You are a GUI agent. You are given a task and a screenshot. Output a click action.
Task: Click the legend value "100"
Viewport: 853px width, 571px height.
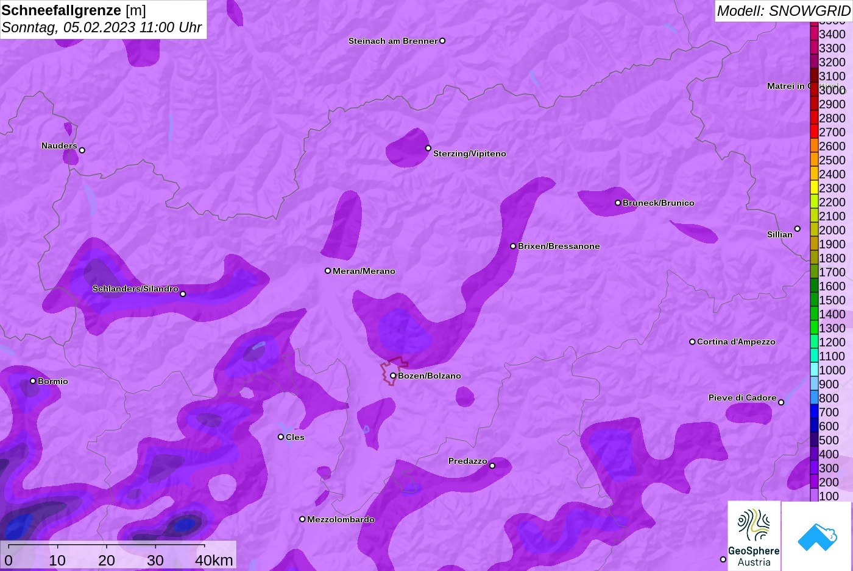pyautogui.click(x=829, y=496)
